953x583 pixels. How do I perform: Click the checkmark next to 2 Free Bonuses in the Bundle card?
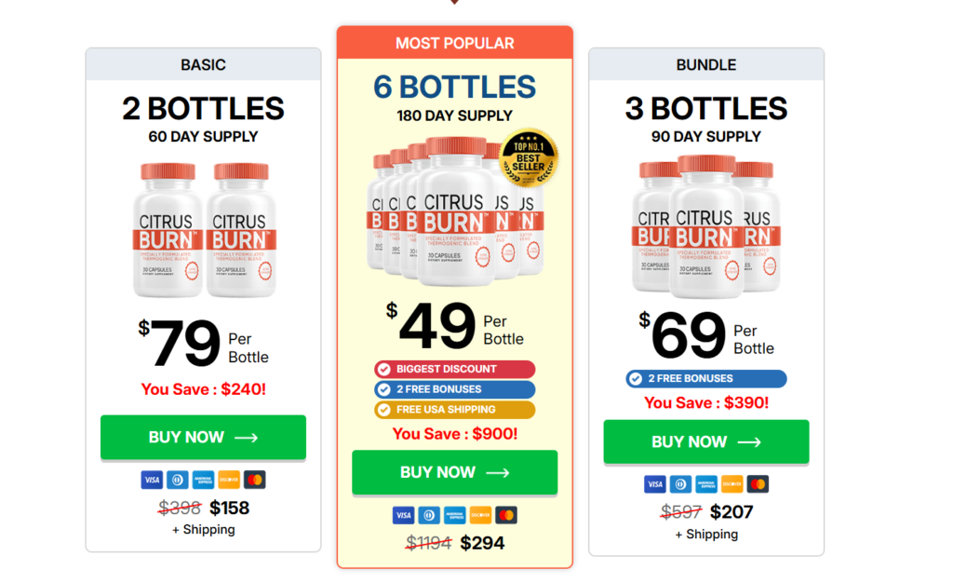point(636,379)
